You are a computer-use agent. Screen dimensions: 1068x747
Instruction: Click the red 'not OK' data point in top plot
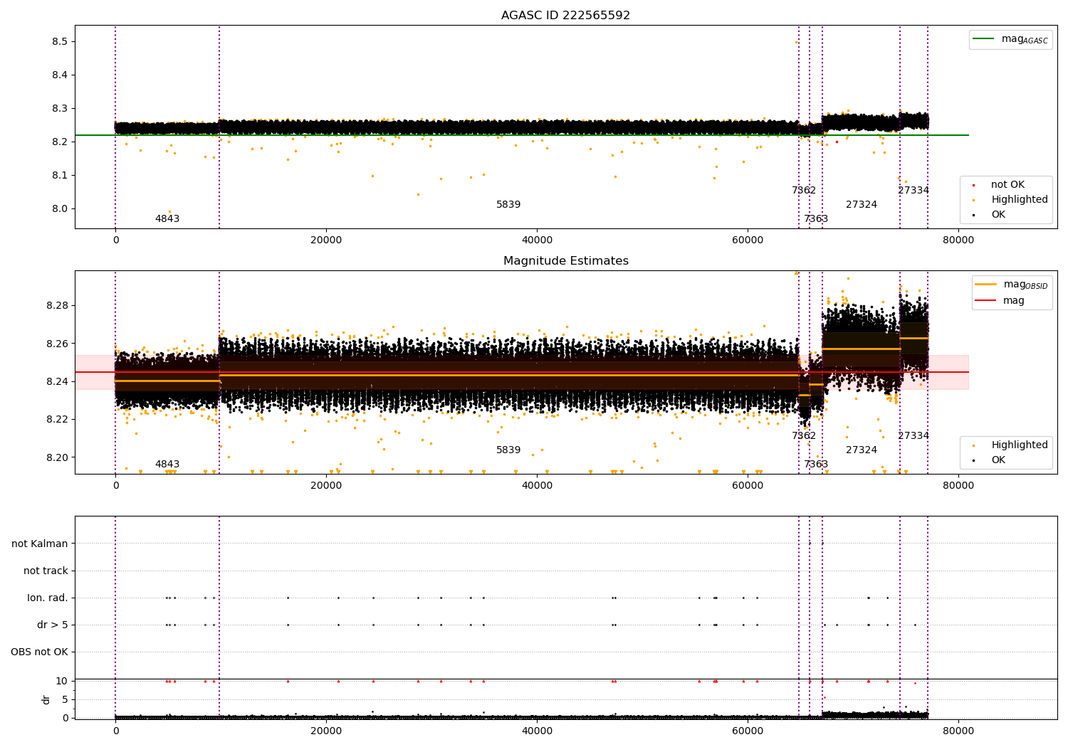click(x=837, y=142)
